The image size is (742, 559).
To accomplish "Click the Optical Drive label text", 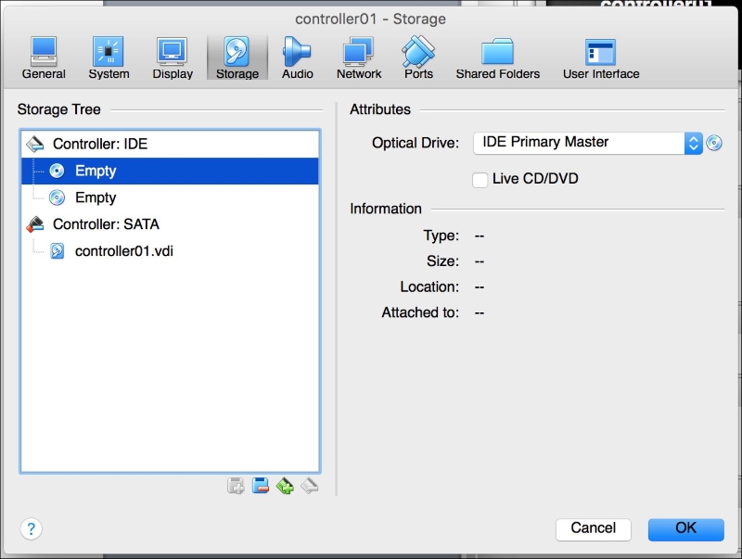I will (415, 143).
